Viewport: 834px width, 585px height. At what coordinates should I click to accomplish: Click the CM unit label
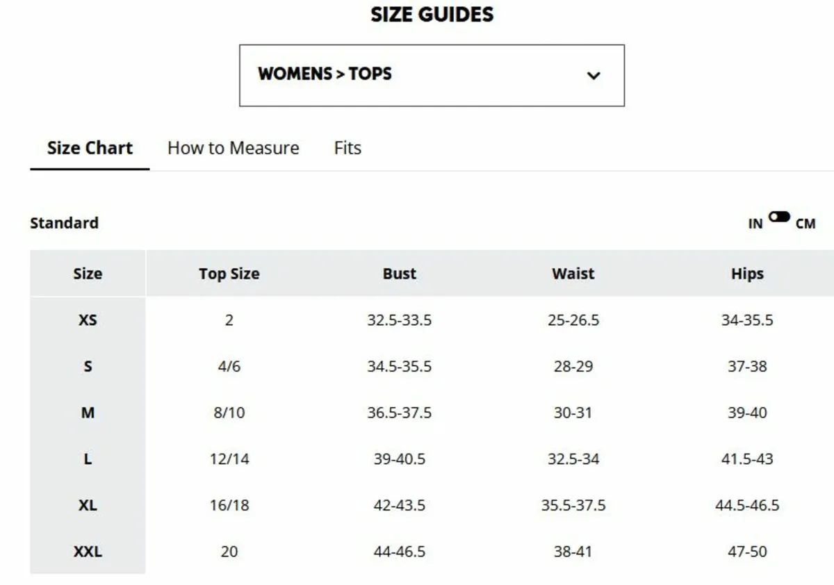(806, 224)
